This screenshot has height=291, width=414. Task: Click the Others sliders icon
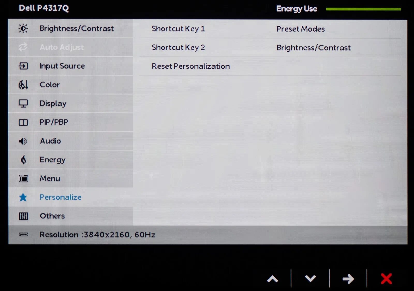tap(23, 216)
